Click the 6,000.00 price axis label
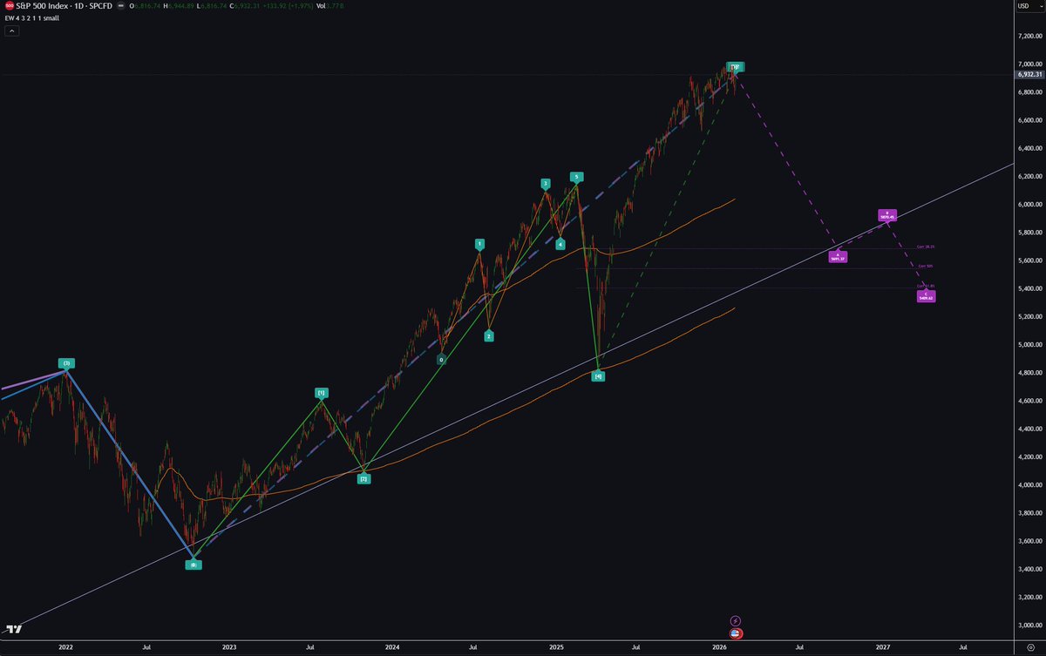This screenshot has width=1046, height=656. coord(1029,204)
